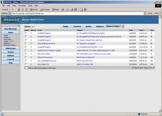Open the Favorites menu in menu bar

22,6
